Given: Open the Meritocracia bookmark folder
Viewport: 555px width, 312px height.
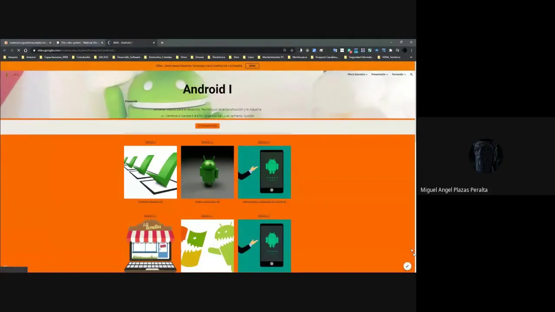Looking at the screenshot, I should coord(297,57).
